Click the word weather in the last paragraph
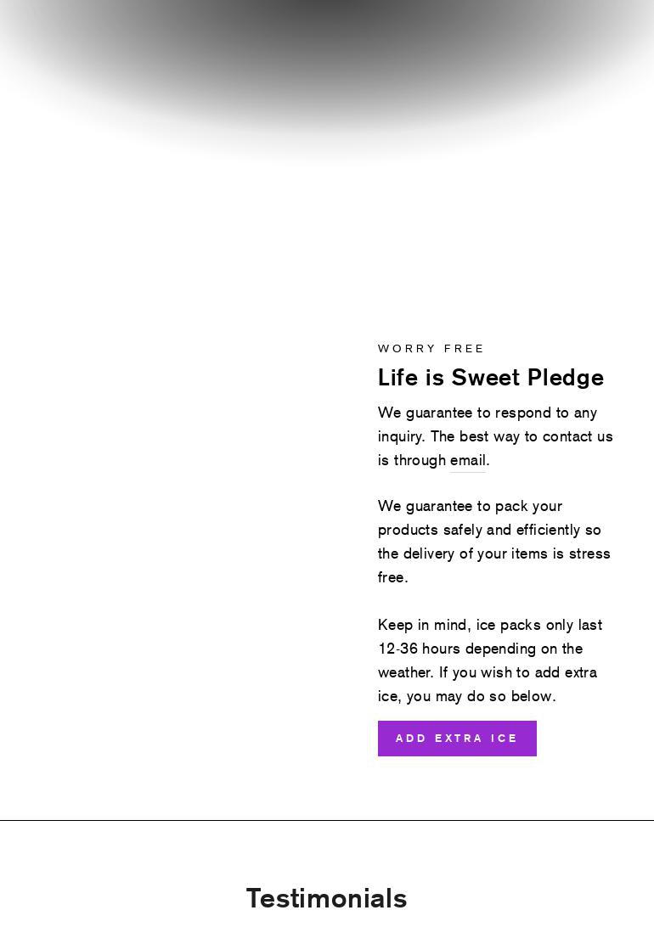This screenshot has width=654, height=927. [x=404, y=673]
